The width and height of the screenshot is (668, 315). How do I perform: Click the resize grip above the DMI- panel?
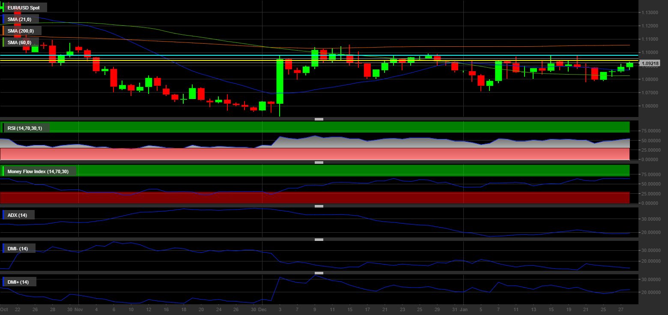coord(319,240)
